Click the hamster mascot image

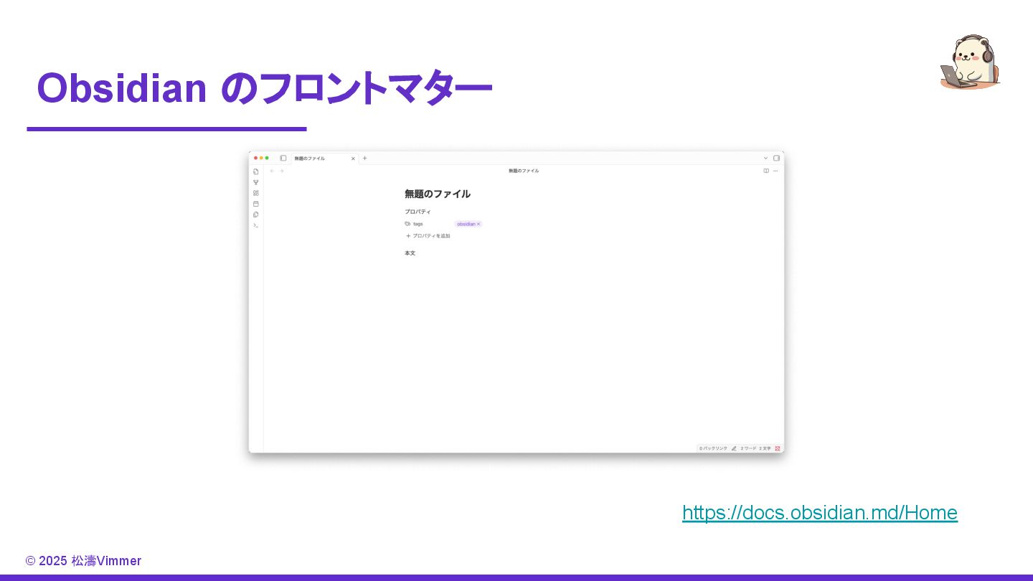970,62
